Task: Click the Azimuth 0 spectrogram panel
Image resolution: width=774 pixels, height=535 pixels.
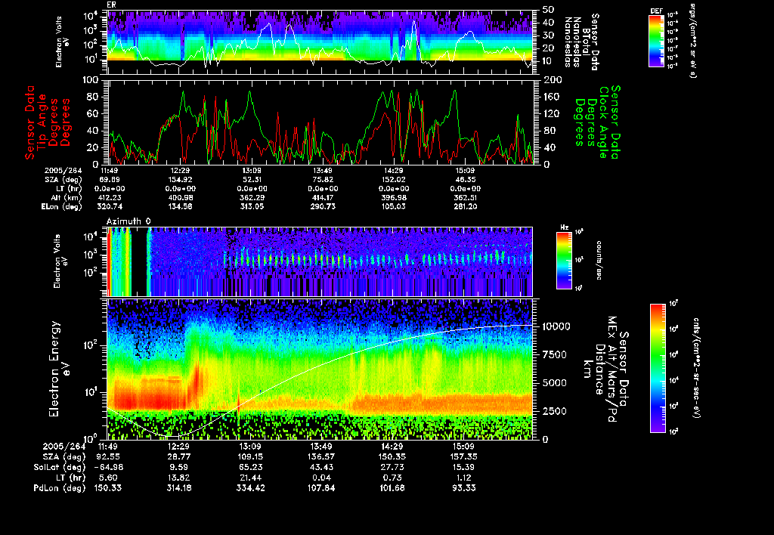Action: click(x=320, y=261)
